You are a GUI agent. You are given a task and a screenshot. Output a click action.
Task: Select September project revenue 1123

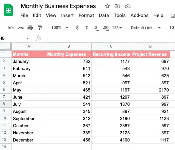[151, 118]
